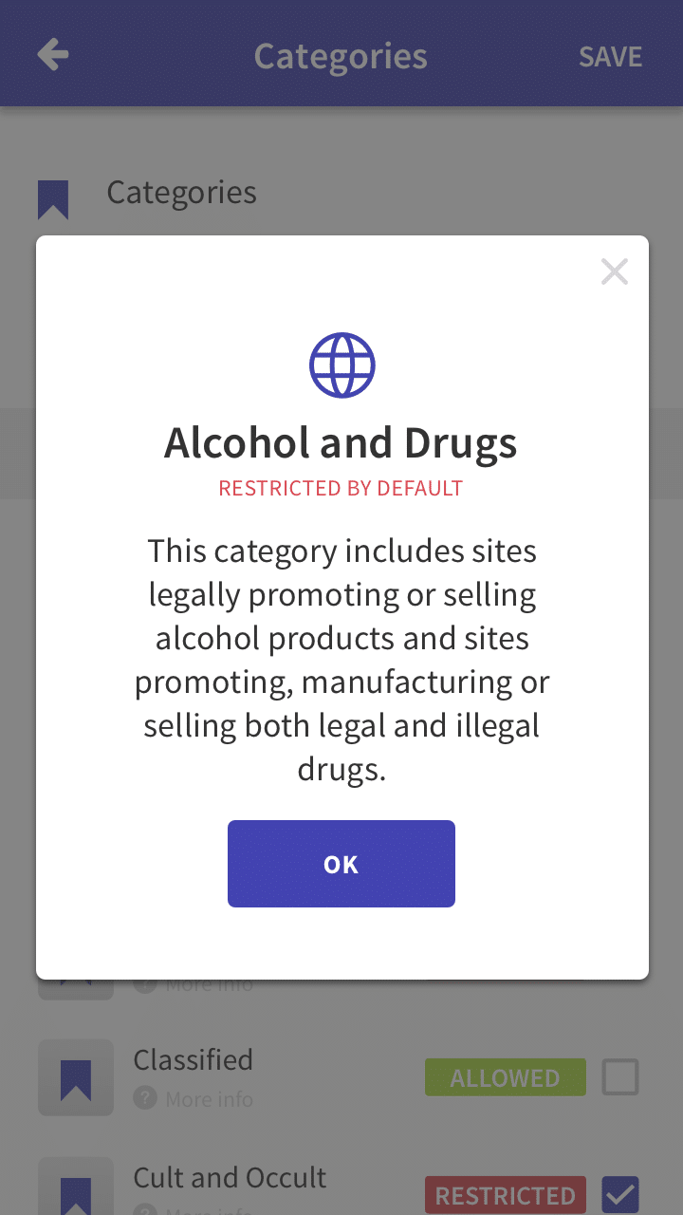Uncheck the Cult and Occult checkbox
This screenshot has width=683, height=1215.
(x=620, y=1195)
